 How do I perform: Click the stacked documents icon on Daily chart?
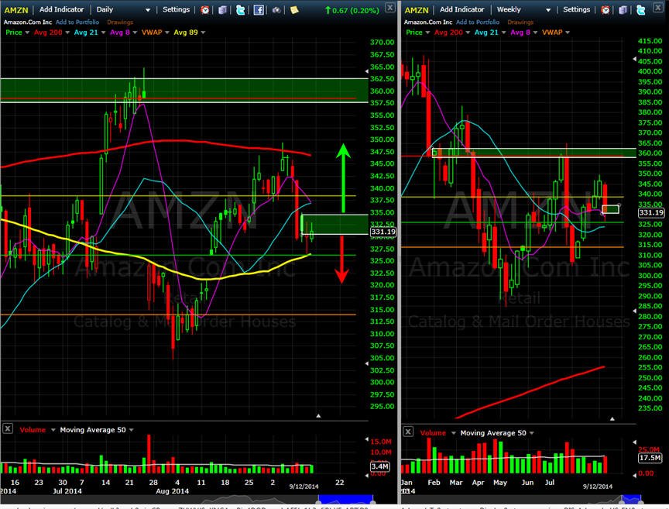click(x=223, y=10)
